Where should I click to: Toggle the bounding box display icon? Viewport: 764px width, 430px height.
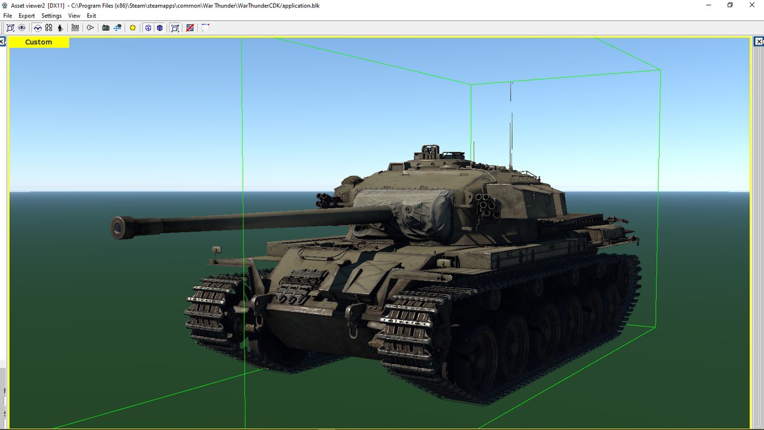(x=175, y=27)
